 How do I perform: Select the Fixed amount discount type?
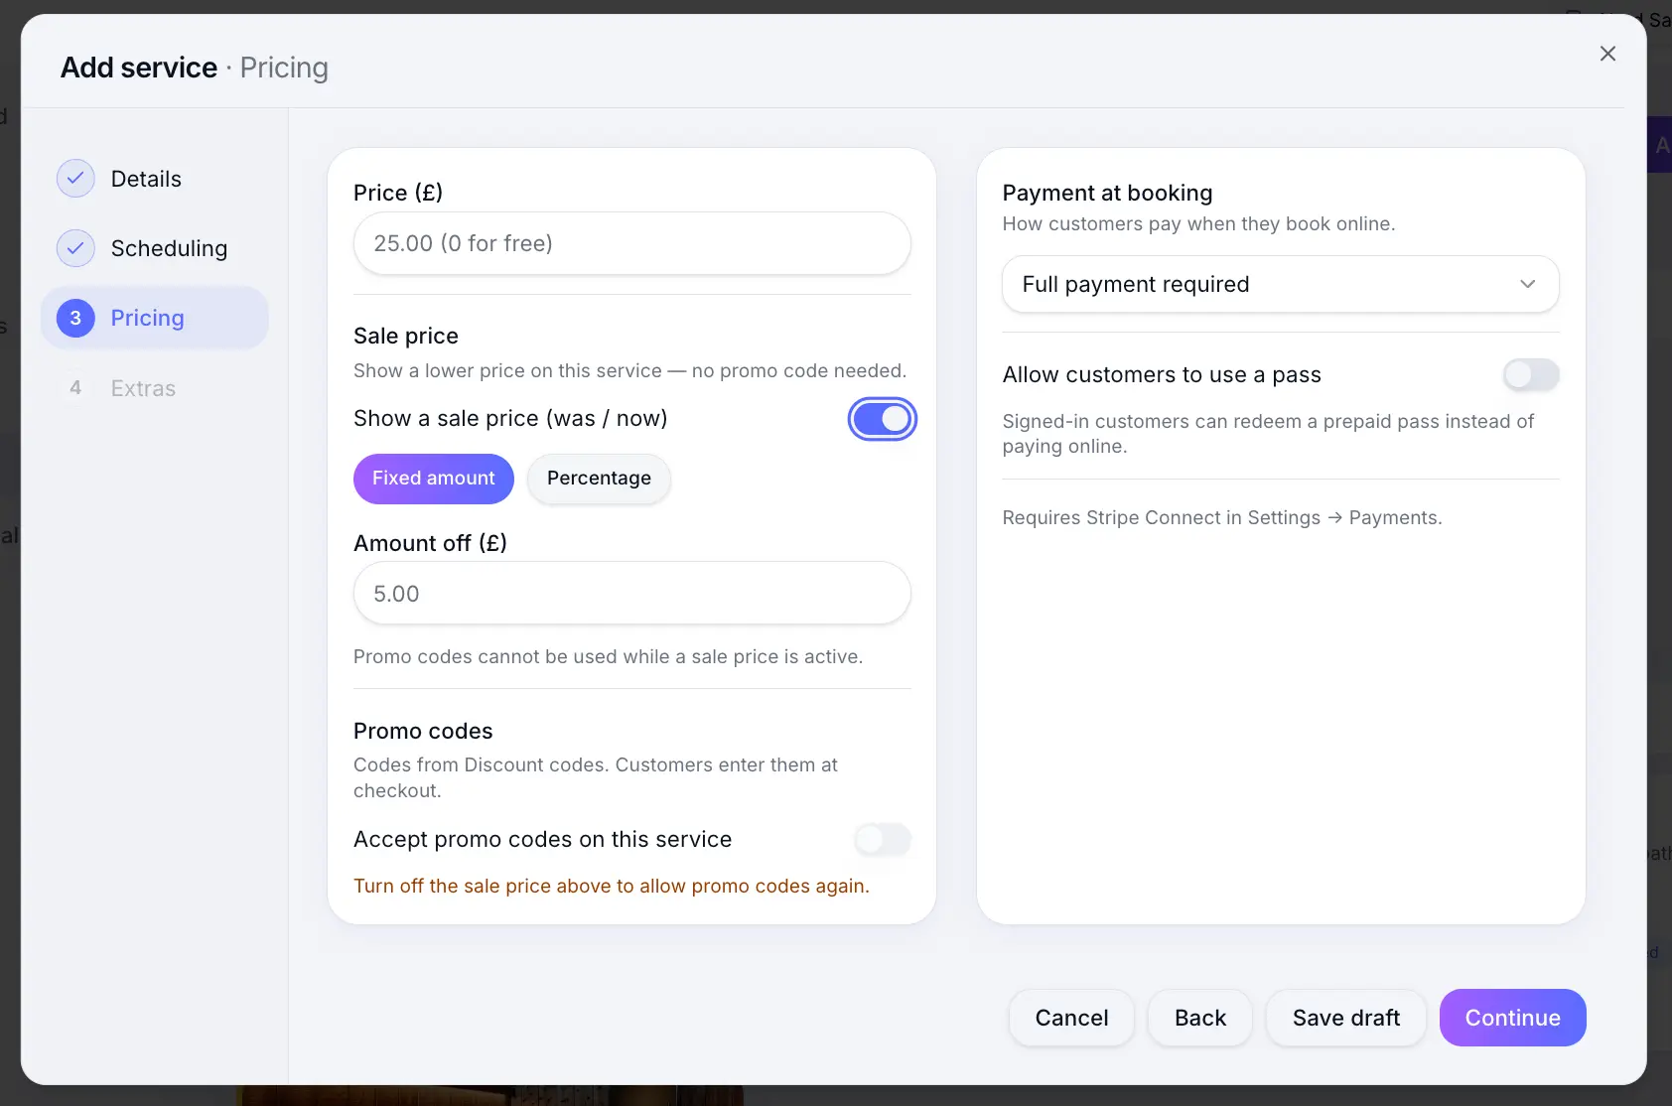(433, 479)
